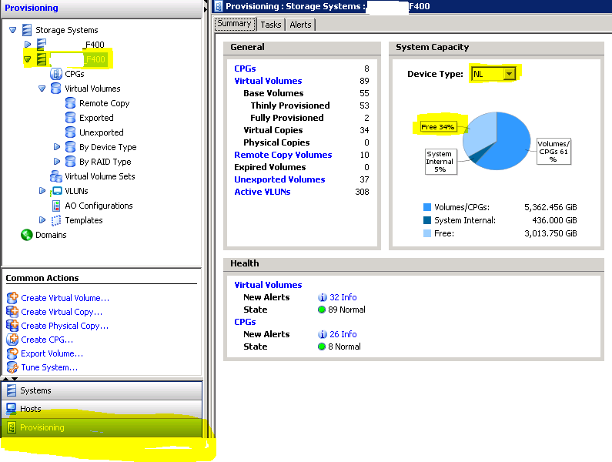The width and height of the screenshot is (612, 462).
Task: Click the Unexported volume icon
Action: coord(70,132)
